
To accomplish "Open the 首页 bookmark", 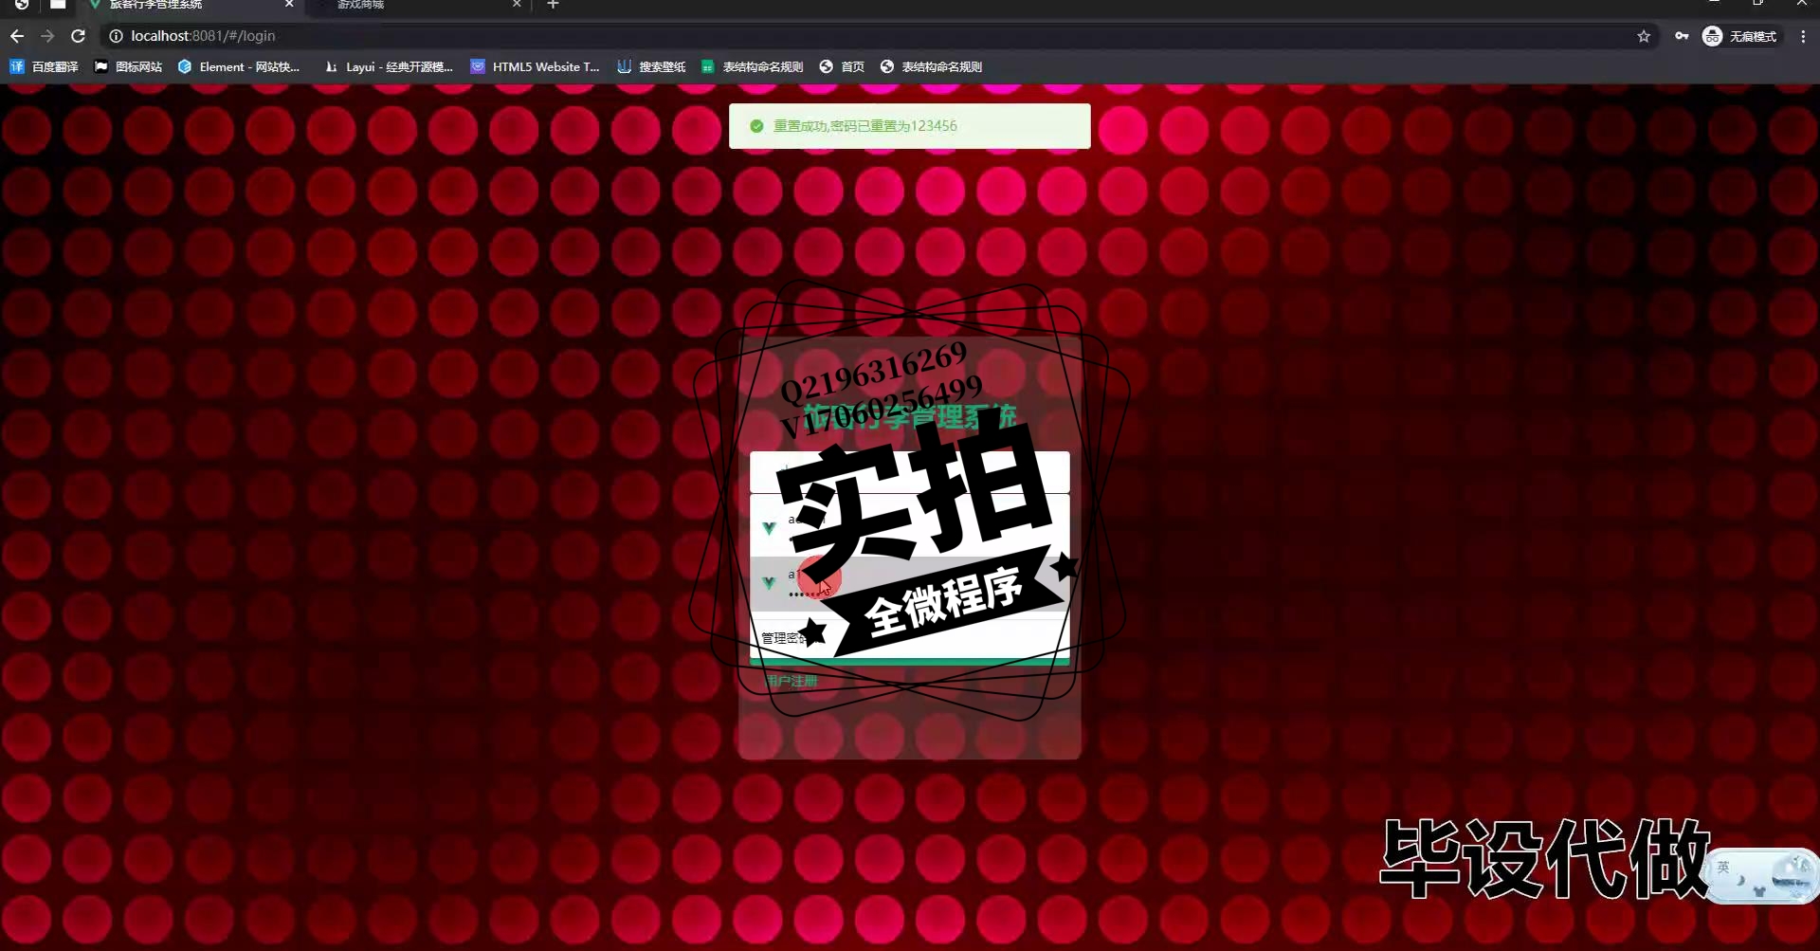I will tap(842, 66).
